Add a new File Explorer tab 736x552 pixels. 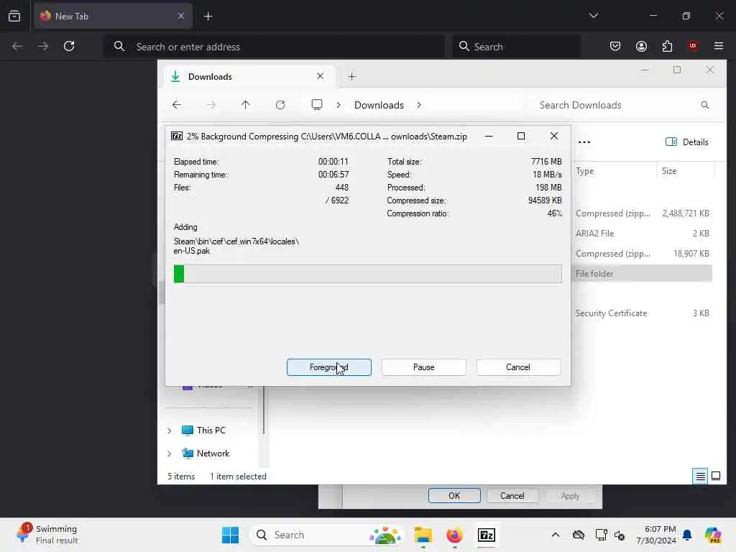[x=351, y=76]
